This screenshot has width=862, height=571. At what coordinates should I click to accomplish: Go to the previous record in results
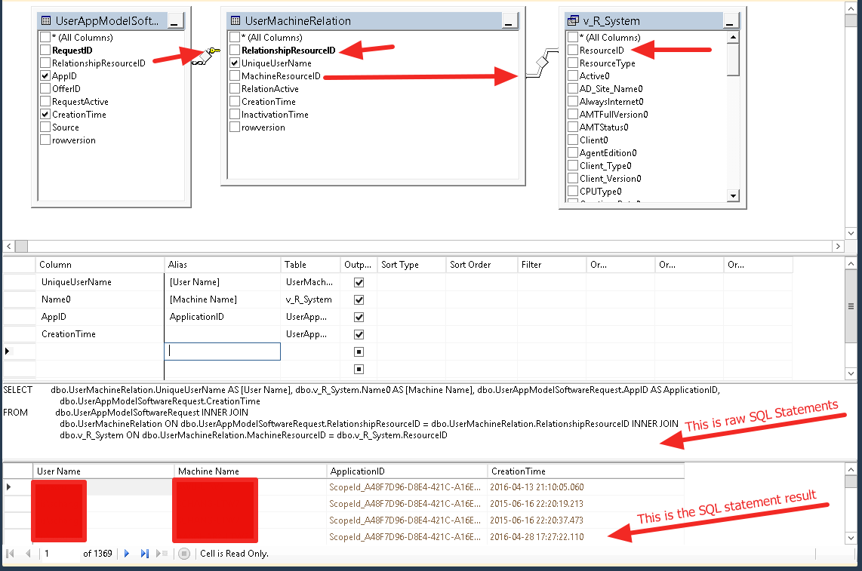(x=29, y=554)
